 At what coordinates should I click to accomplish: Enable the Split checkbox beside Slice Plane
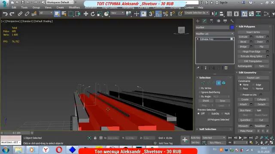pyautogui.click(x=255, y=110)
